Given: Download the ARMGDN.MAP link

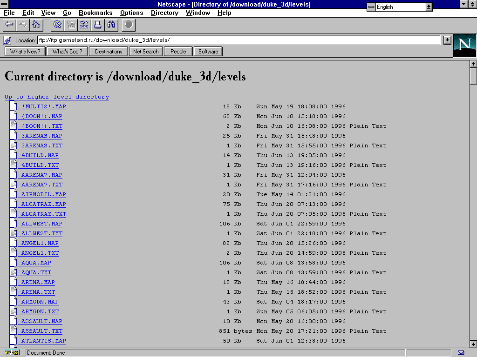Looking at the screenshot, I should point(40,302).
